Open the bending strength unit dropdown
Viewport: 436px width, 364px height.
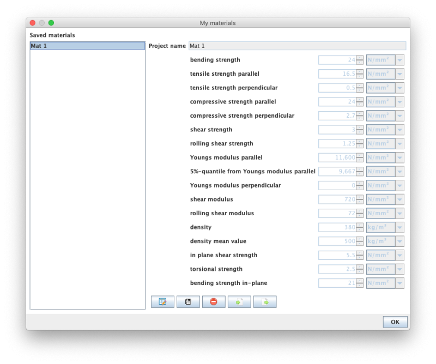pyautogui.click(x=399, y=60)
